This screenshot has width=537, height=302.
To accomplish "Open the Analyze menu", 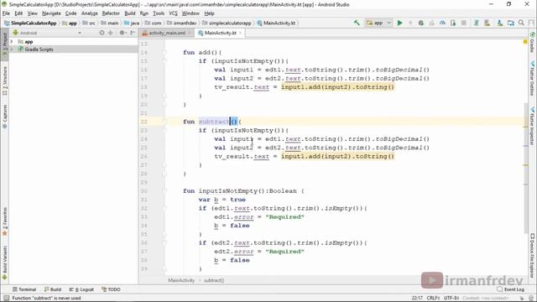I will click(x=90, y=13).
